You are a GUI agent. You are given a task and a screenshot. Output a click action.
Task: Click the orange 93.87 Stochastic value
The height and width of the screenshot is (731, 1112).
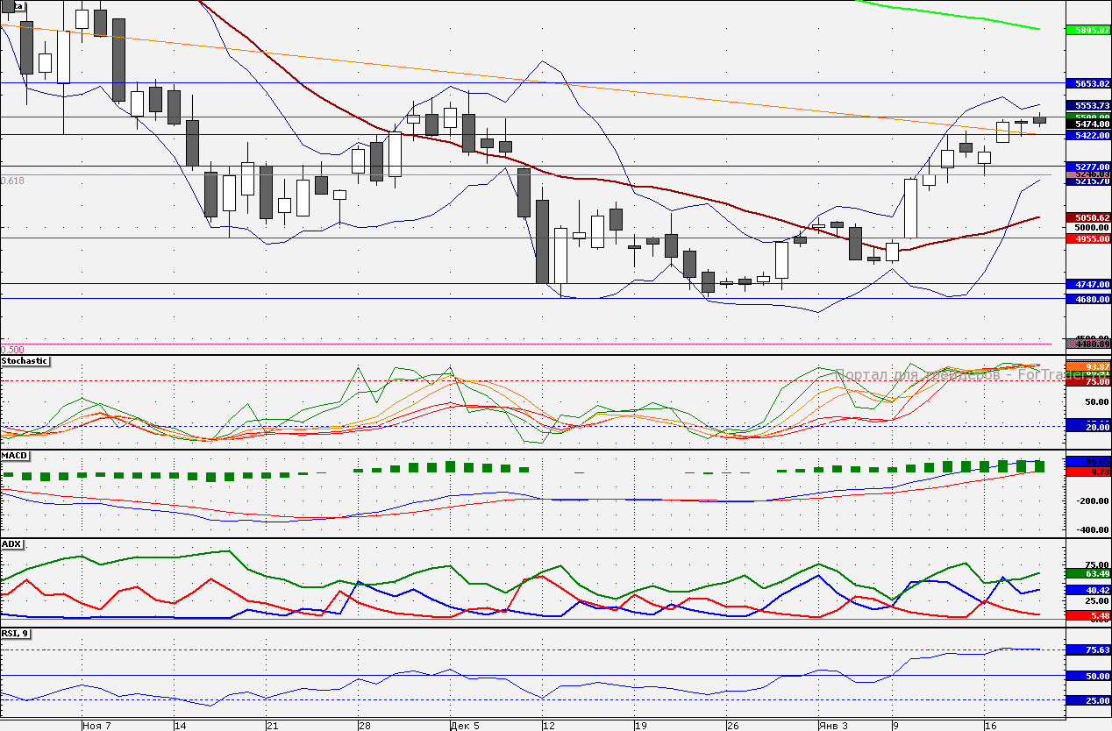[1087, 366]
